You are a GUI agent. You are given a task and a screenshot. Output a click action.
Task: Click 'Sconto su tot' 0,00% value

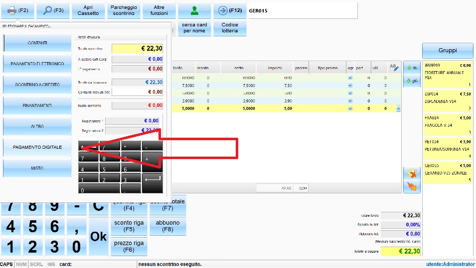[400, 225]
